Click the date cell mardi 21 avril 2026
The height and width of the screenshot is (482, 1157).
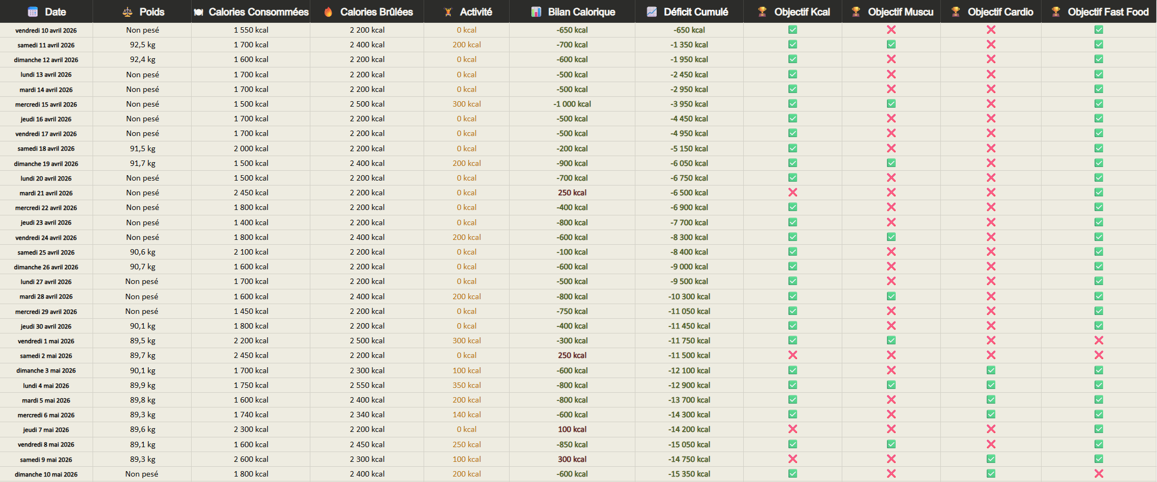click(46, 193)
